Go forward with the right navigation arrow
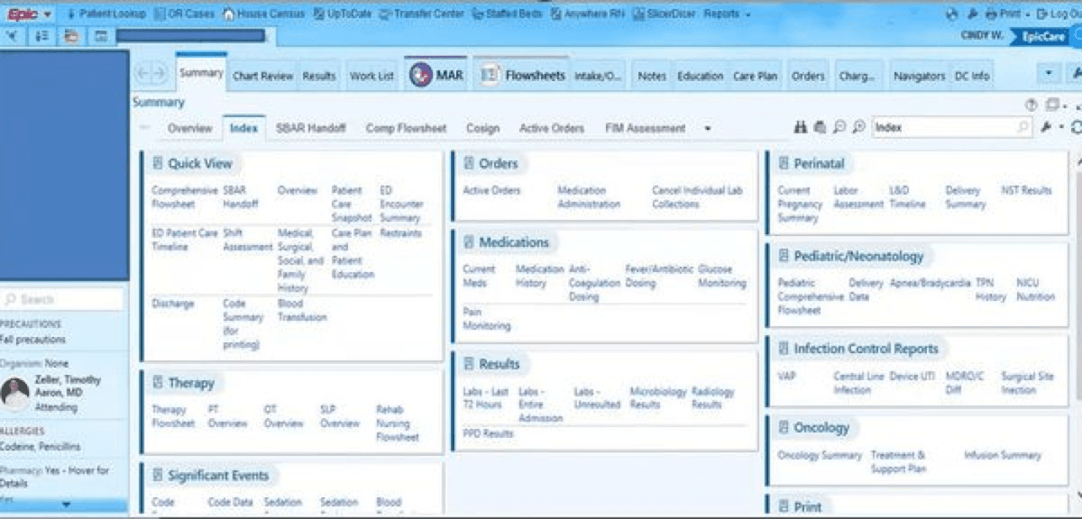Screen dimensions: 1082x519 click(160, 74)
